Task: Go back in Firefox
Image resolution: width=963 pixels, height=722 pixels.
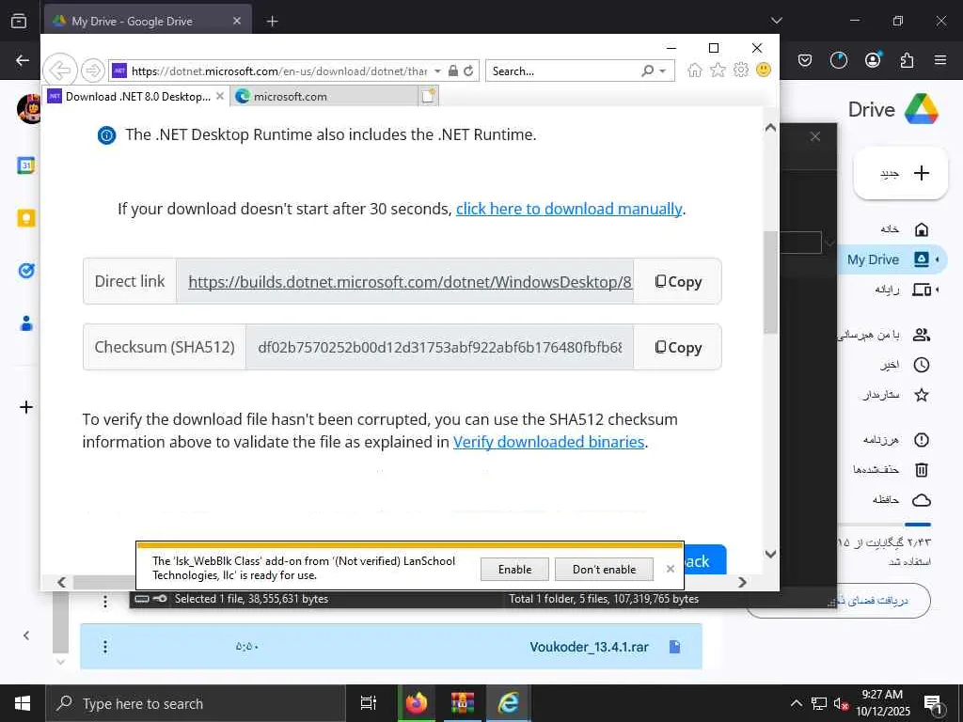Action: (23, 60)
